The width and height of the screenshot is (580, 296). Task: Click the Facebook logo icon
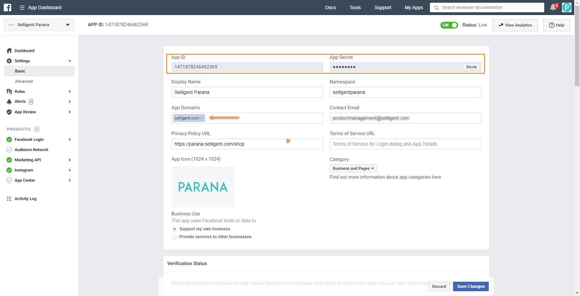(x=7, y=7)
